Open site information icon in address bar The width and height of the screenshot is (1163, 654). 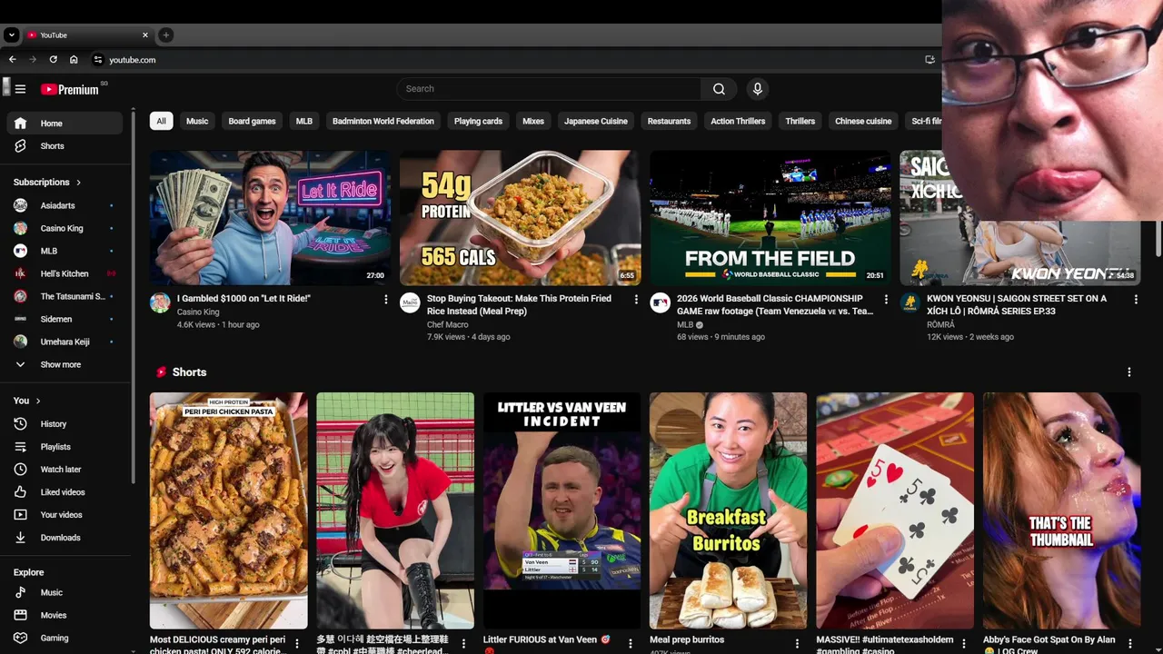click(x=97, y=60)
